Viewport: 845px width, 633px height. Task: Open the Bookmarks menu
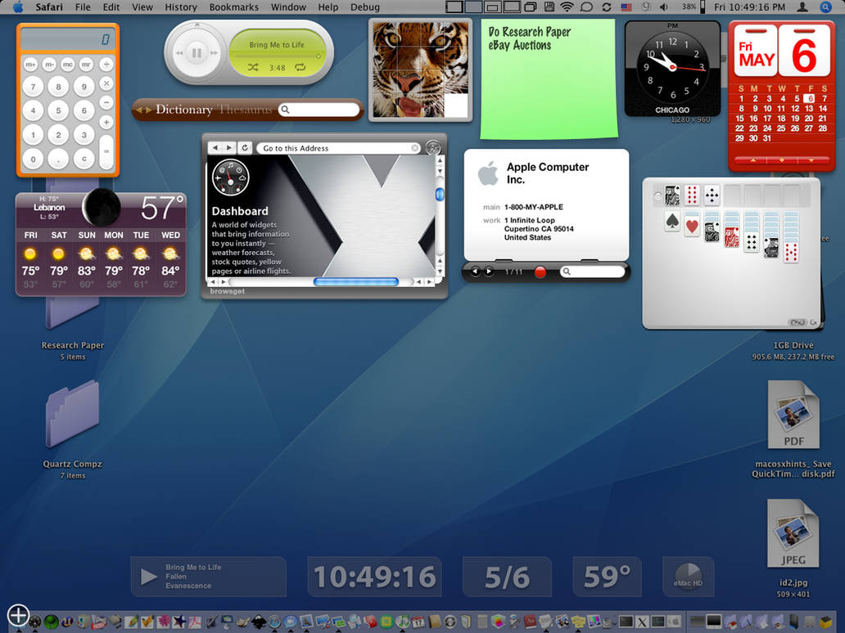[234, 7]
